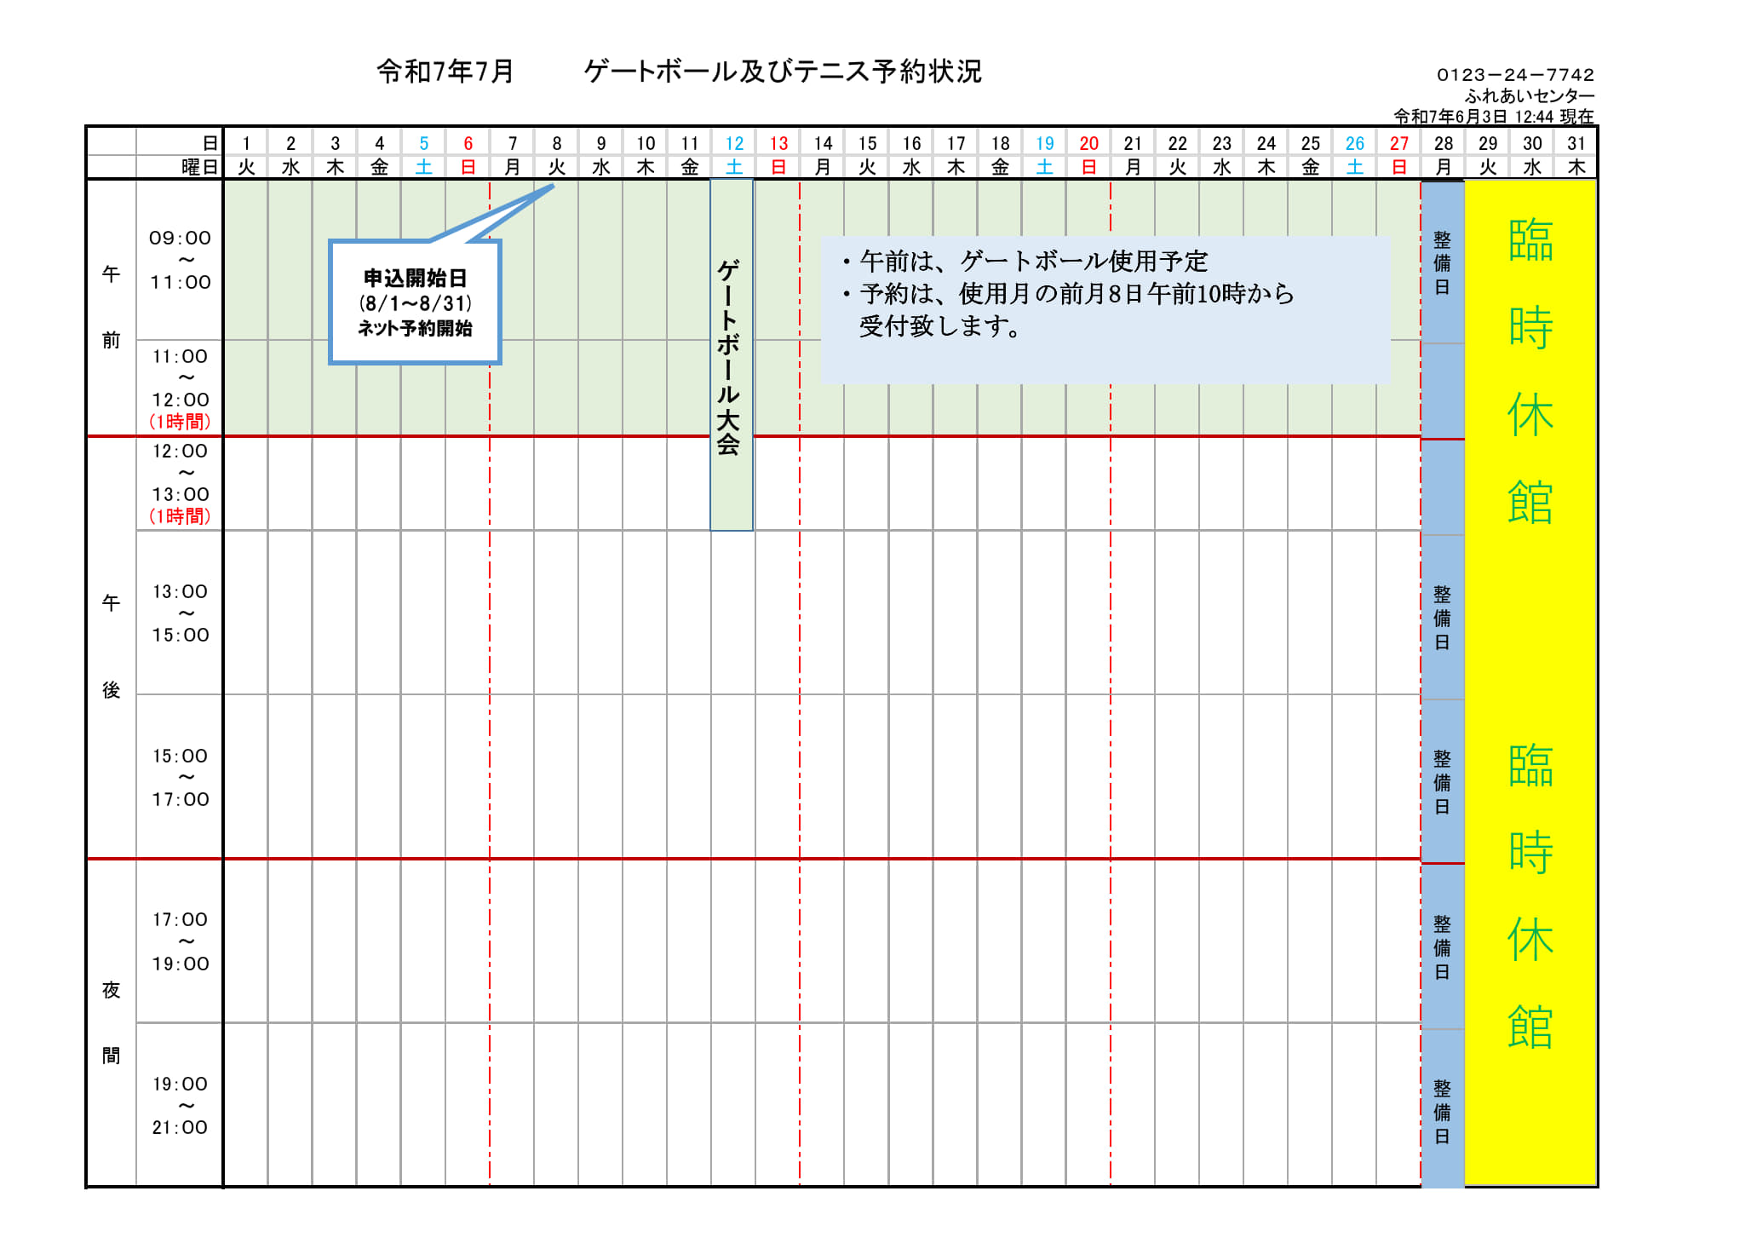Click the phone number 0123-24-7742
Viewport: 1757px width, 1243px height.
pos(1515,75)
